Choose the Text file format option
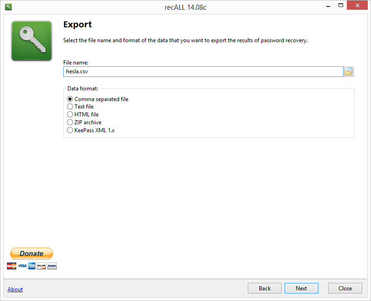 pos(70,107)
